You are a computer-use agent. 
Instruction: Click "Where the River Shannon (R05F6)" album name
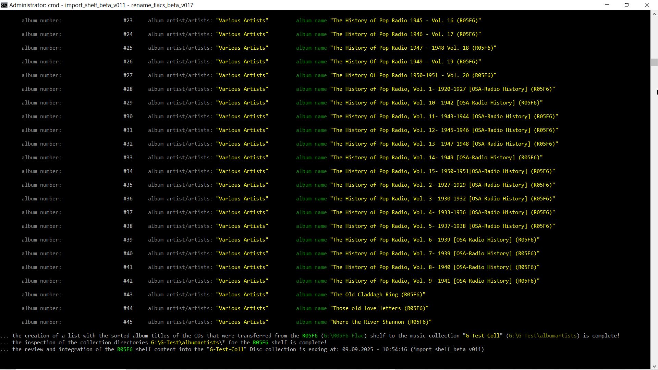[x=381, y=322]
